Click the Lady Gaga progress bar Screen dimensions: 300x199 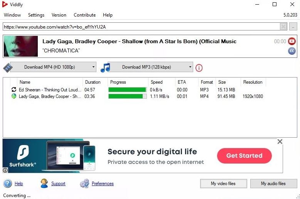pos(128,96)
